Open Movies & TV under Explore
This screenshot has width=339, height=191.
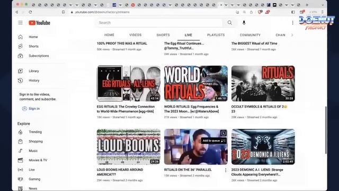(x=38, y=160)
